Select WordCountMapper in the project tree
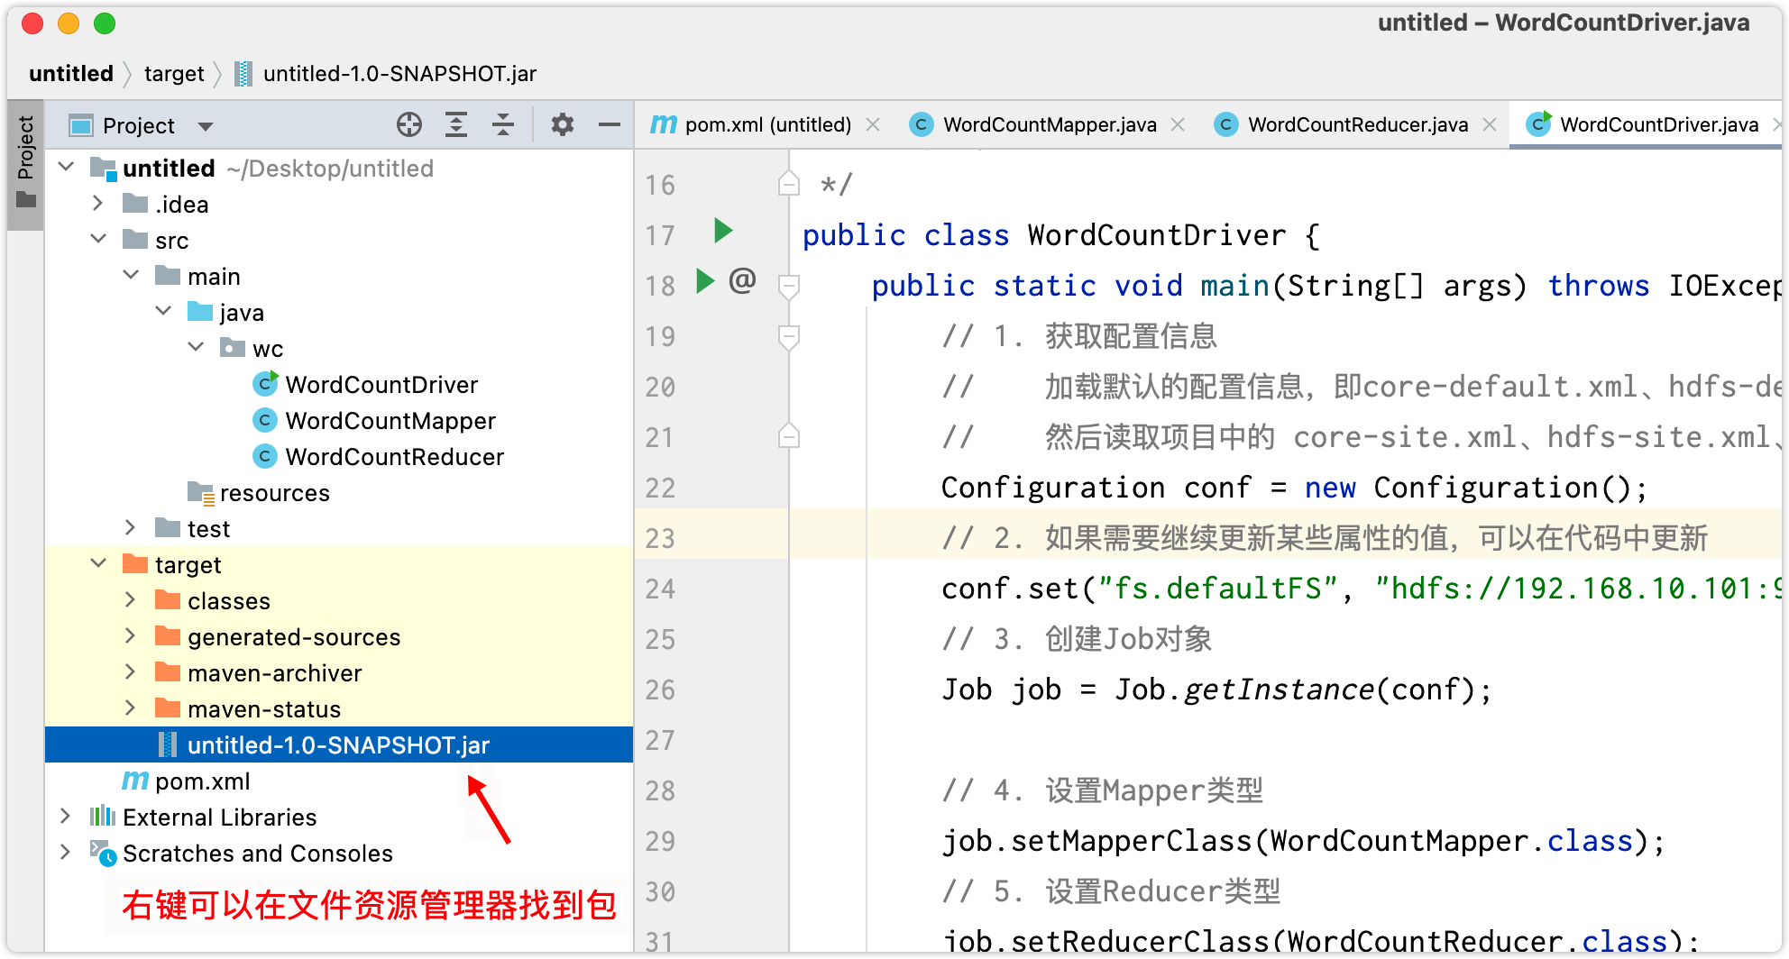The height and width of the screenshot is (959, 1789). click(x=338, y=420)
